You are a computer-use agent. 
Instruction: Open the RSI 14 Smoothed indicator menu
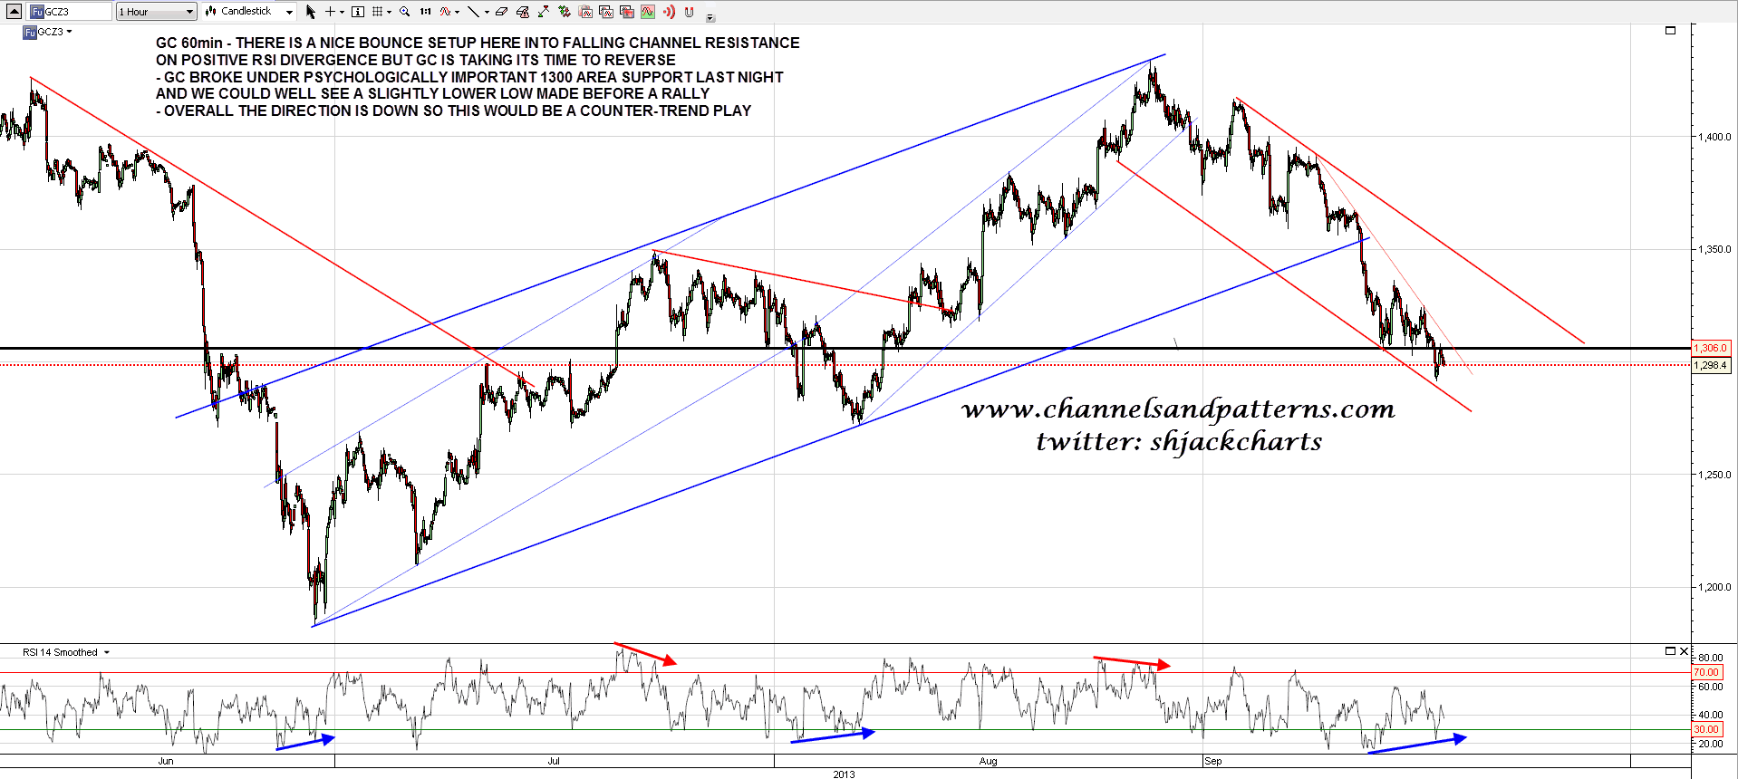pos(106,652)
